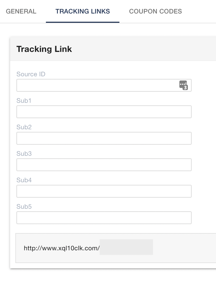Click inside the Sub5 field
This screenshot has width=216, height=285.
(x=104, y=218)
